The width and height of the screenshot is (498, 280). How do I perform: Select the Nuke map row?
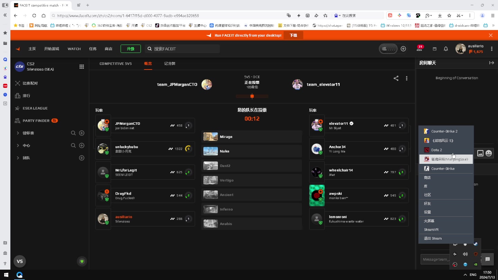[x=251, y=151]
